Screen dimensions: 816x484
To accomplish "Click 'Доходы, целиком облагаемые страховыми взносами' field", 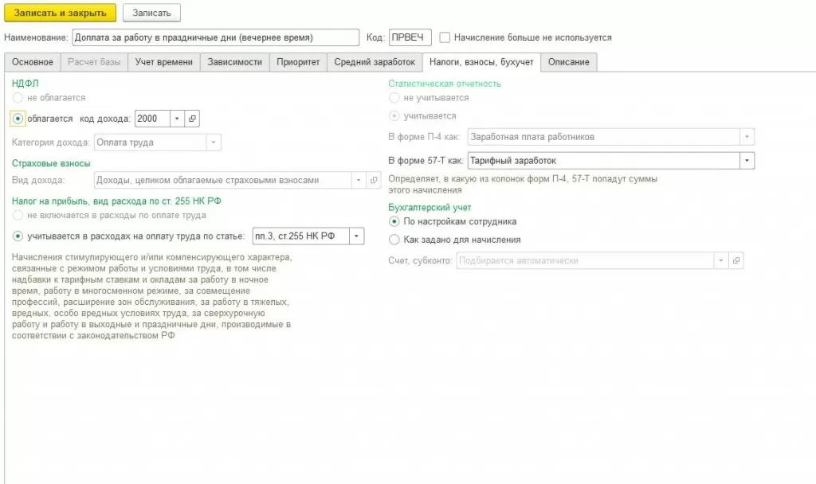I will 223,180.
